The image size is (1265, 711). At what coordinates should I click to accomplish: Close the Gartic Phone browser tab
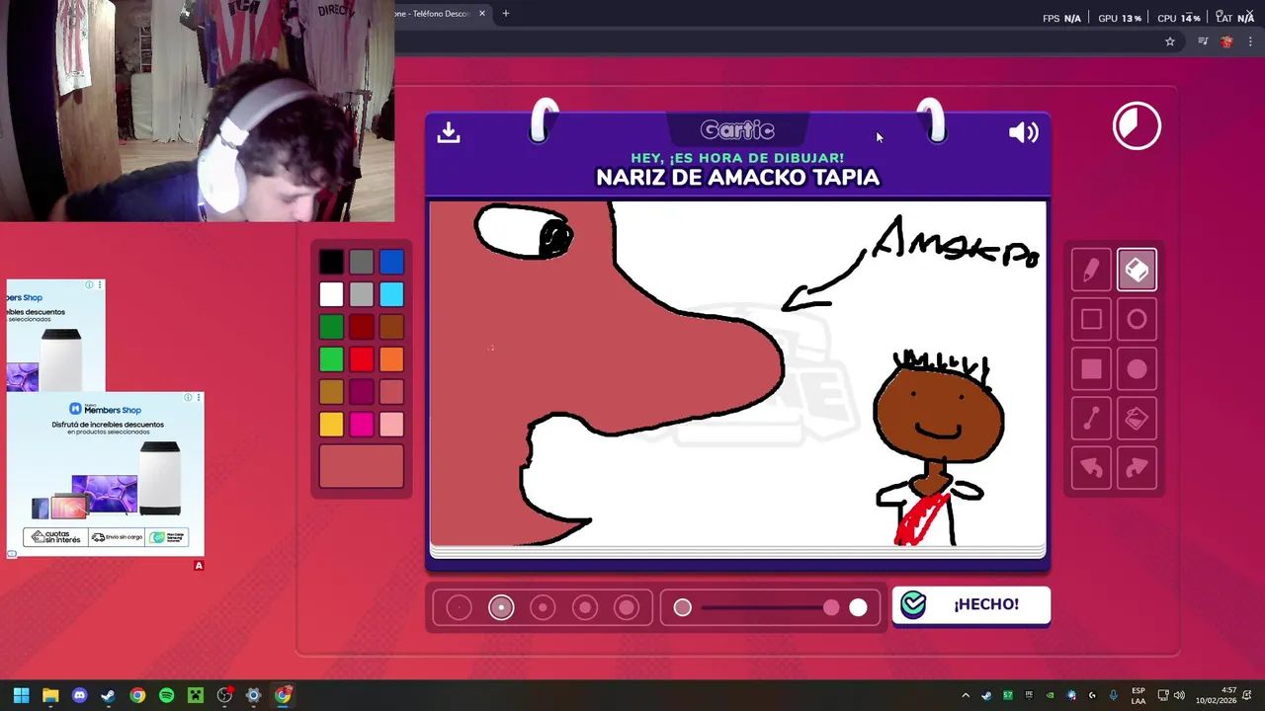(x=481, y=14)
